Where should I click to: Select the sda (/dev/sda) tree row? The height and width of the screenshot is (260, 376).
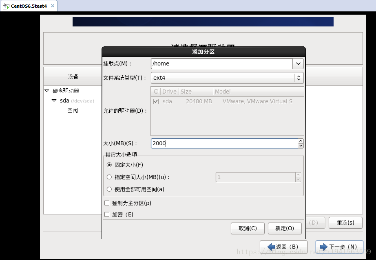[x=77, y=101]
